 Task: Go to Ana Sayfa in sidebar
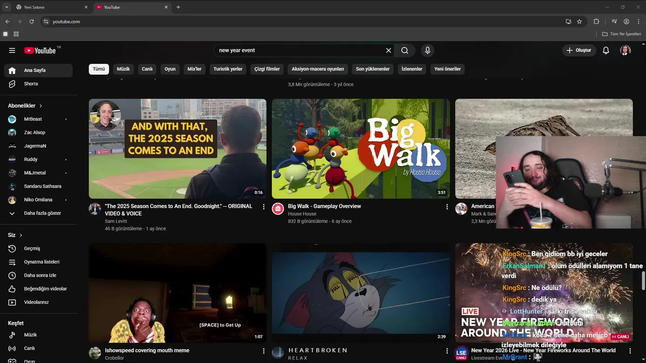(x=38, y=71)
